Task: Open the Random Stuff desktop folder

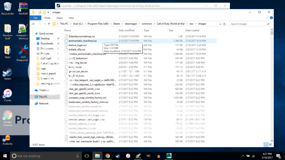Action: pyautogui.click(x=8, y=32)
